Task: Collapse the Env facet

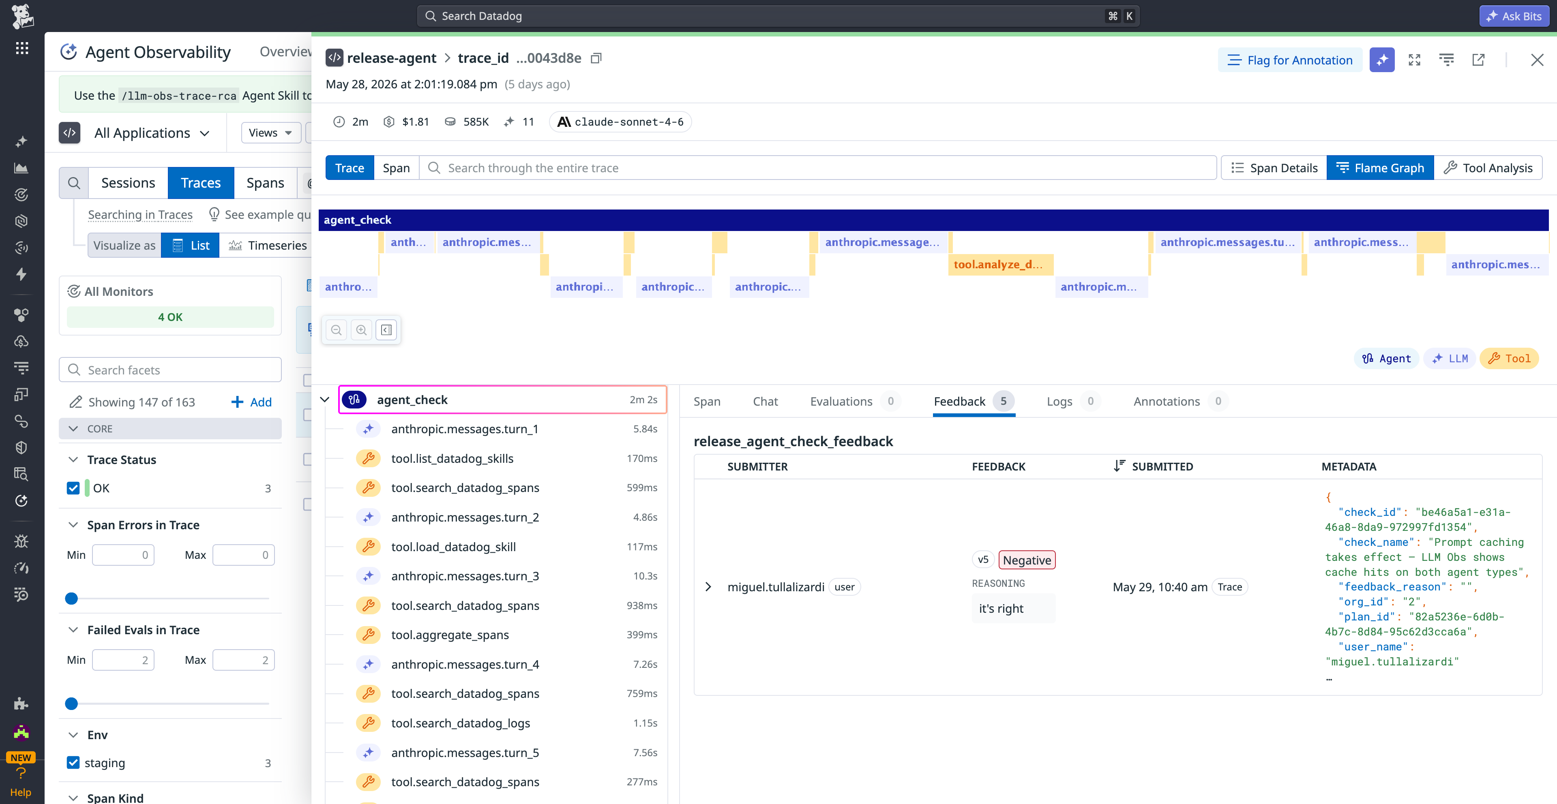Action: click(73, 735)
